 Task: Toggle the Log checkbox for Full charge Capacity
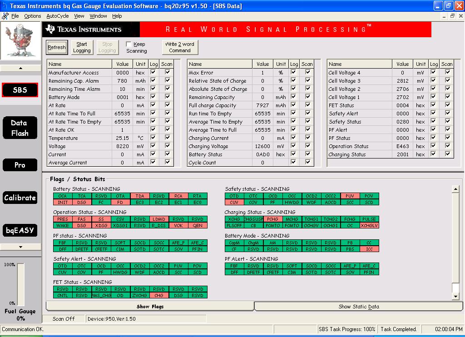tap(293, 105)
